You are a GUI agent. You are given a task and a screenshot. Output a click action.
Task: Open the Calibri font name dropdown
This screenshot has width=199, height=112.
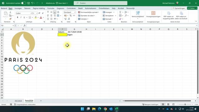pos(31,13)
